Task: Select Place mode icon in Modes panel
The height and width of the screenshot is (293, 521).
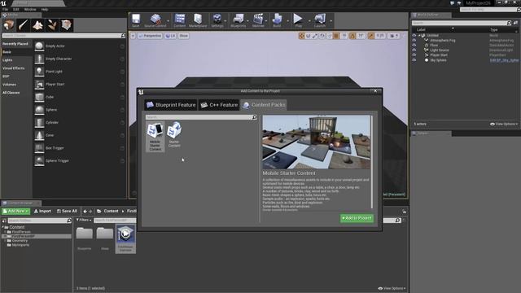Action: [x=9, y=25]
